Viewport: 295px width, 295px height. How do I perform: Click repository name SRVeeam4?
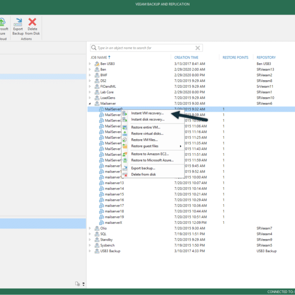pos(264,234)
